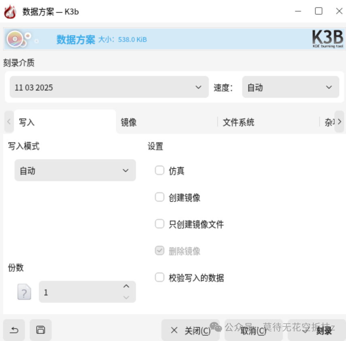Click the disabled 删除镜像 checkbox
The width and height of the screenshot is (346, 341).
click(159, 250)
